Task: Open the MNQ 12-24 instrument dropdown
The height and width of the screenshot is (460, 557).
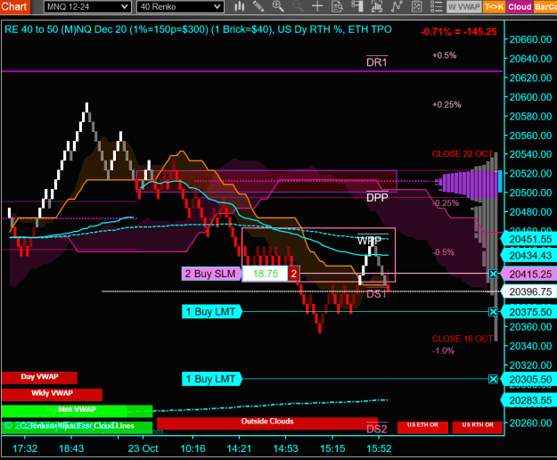Action: pyautogui.click(x=87, y=7)
